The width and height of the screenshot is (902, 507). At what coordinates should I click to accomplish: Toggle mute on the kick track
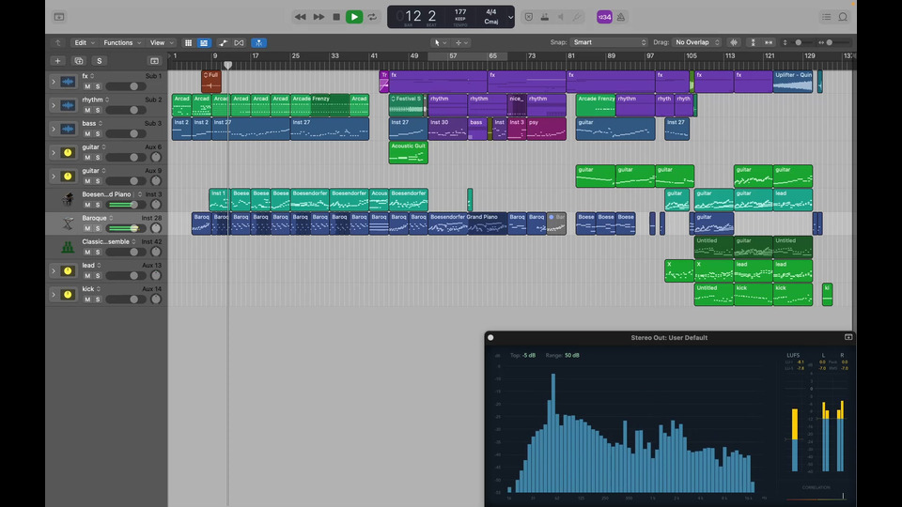point(87,300)
